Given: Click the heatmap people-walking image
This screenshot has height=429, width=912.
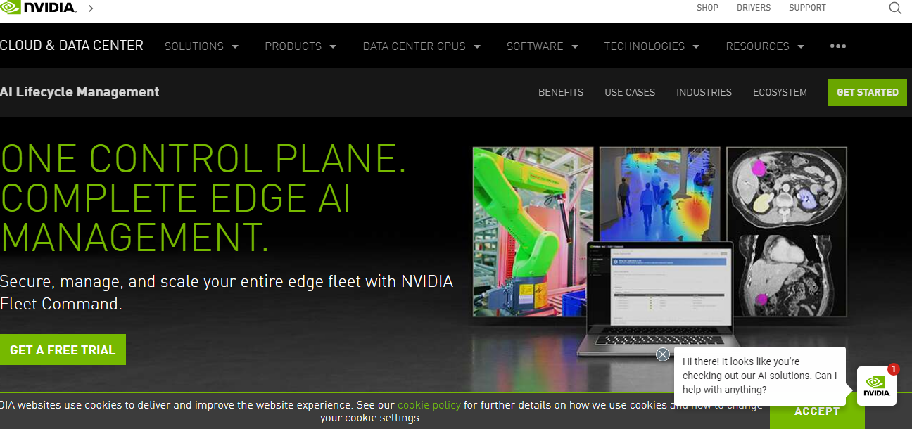Looking at the screenshot, I should (x=659, y=194).
